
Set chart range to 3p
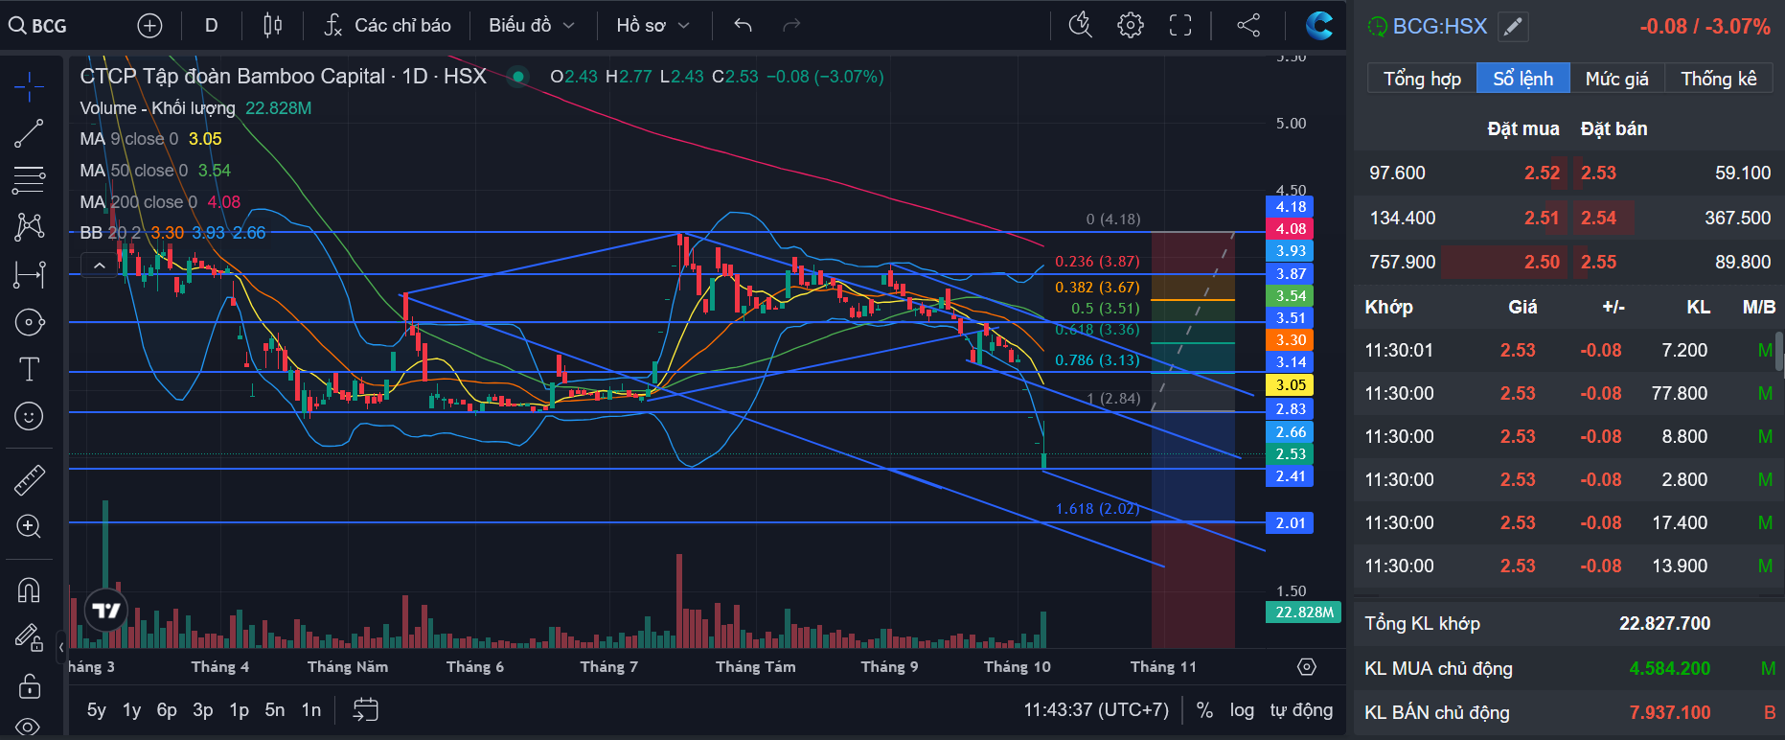203,710
